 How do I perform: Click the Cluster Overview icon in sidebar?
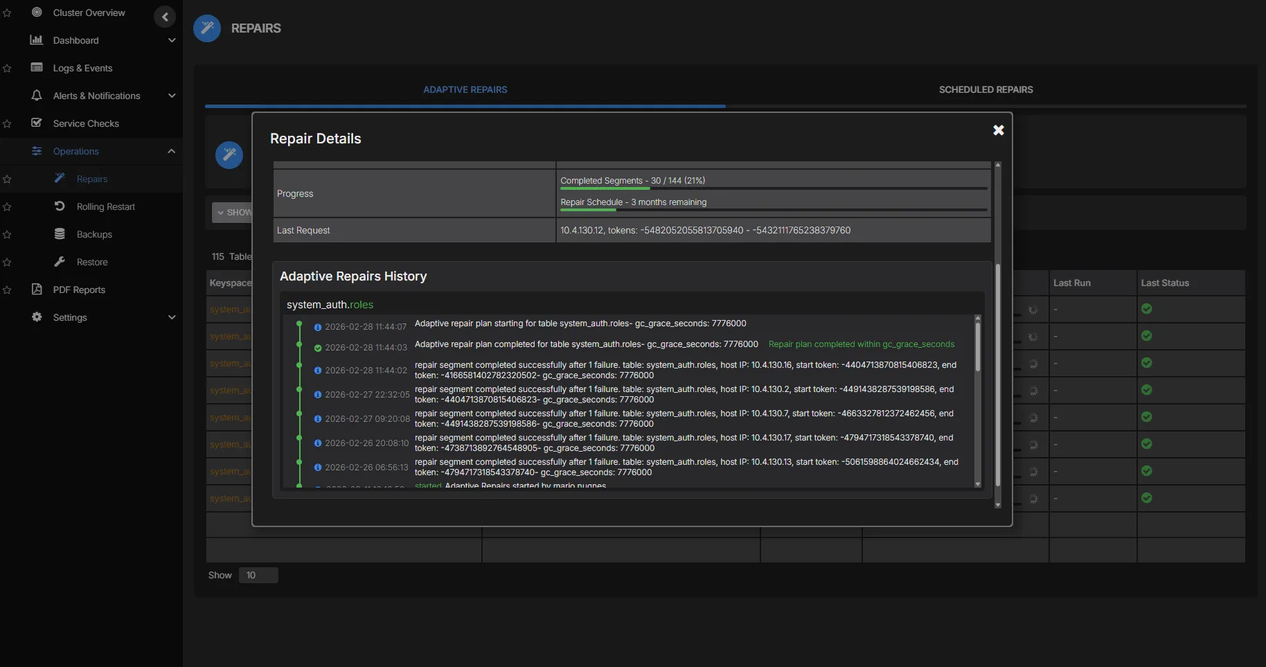37,12
